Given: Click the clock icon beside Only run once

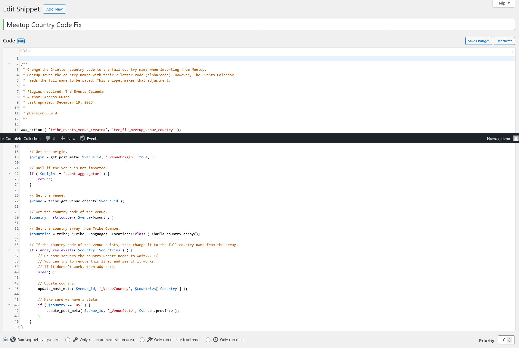Looking at the screenshot, I should (x=216, y=339).
